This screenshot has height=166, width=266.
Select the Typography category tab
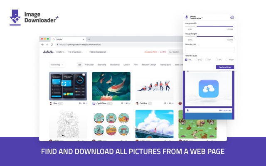click(x=165, y=65)
